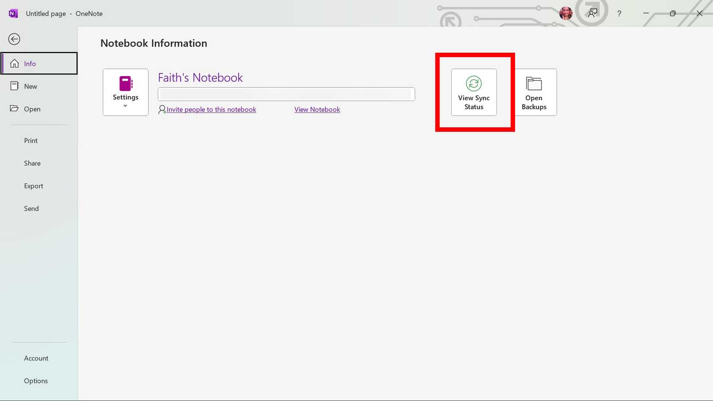This screenshot has width=713, height=401.
Task: Click Invite people to this notebook
Action: click(211, 109)
